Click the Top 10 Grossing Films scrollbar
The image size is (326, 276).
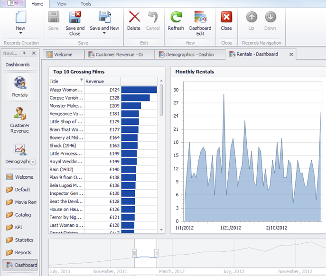tap(161, 100)
